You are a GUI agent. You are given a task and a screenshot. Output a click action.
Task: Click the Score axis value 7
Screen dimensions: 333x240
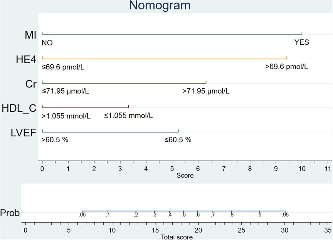(x=224, y=169)
